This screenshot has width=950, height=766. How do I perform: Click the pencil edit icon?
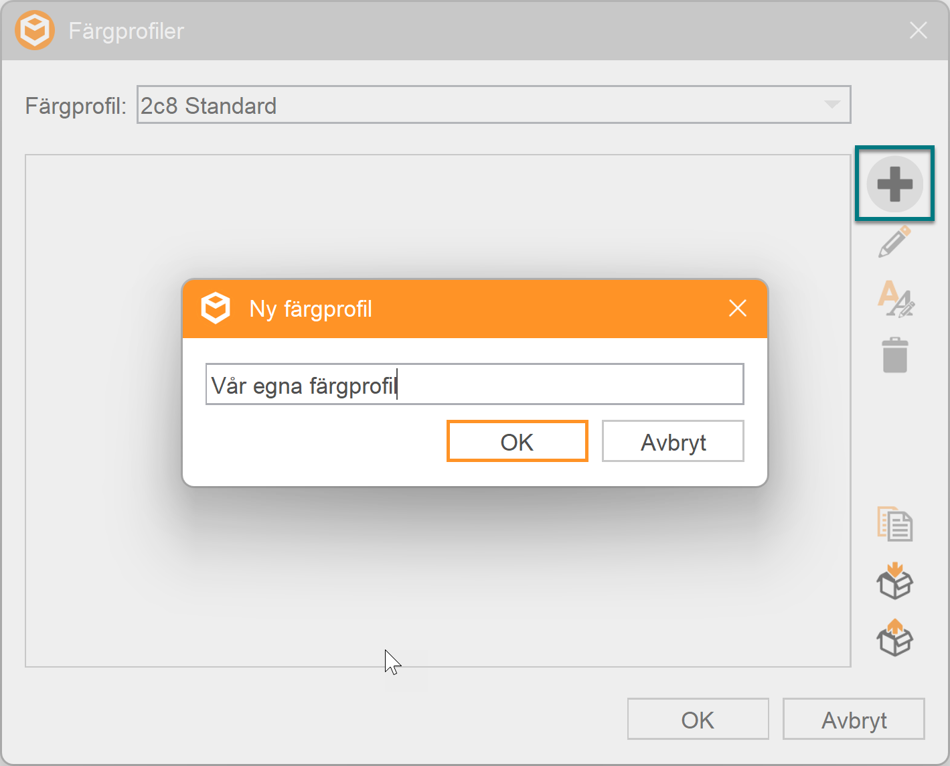coord(894,241)
